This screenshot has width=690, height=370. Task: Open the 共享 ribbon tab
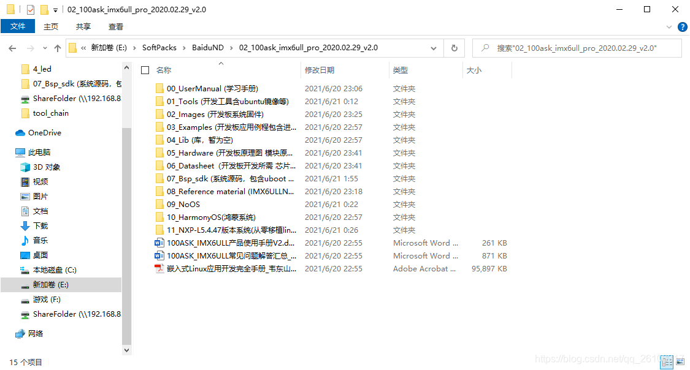(83, 27)
